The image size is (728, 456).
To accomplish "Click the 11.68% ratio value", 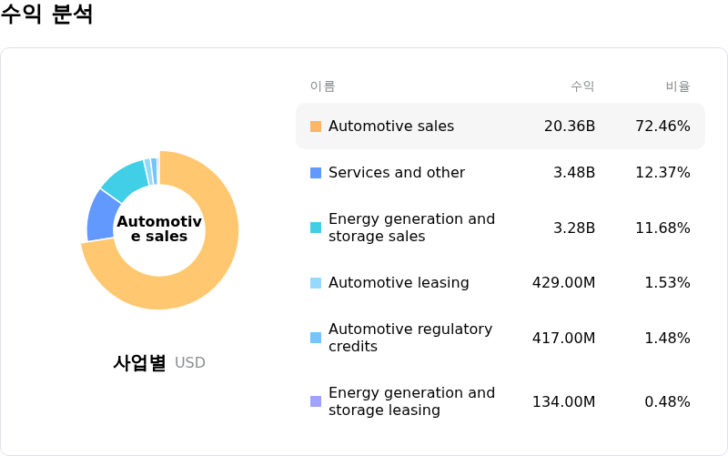I will tap(662, 228).
